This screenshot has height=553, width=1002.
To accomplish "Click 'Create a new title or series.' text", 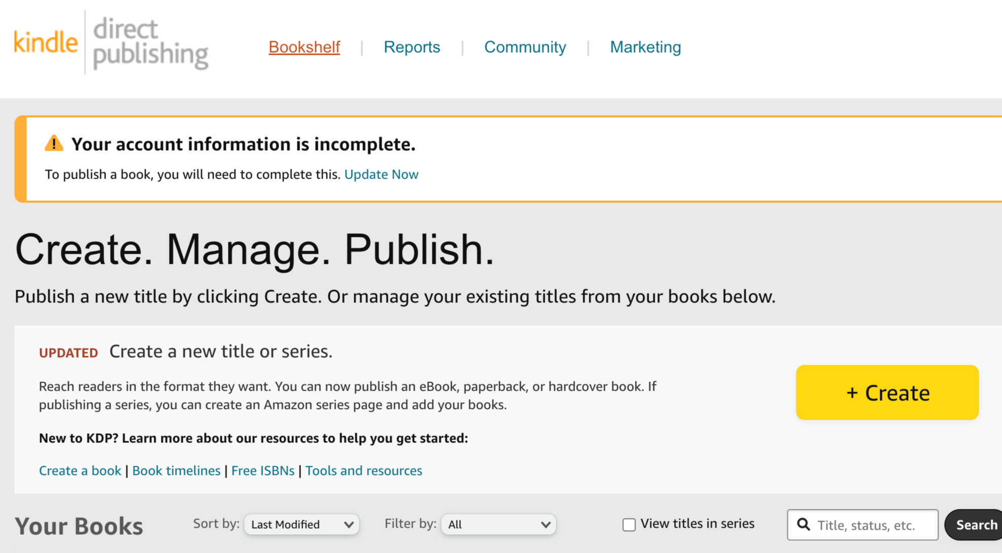I will [221, 351].
